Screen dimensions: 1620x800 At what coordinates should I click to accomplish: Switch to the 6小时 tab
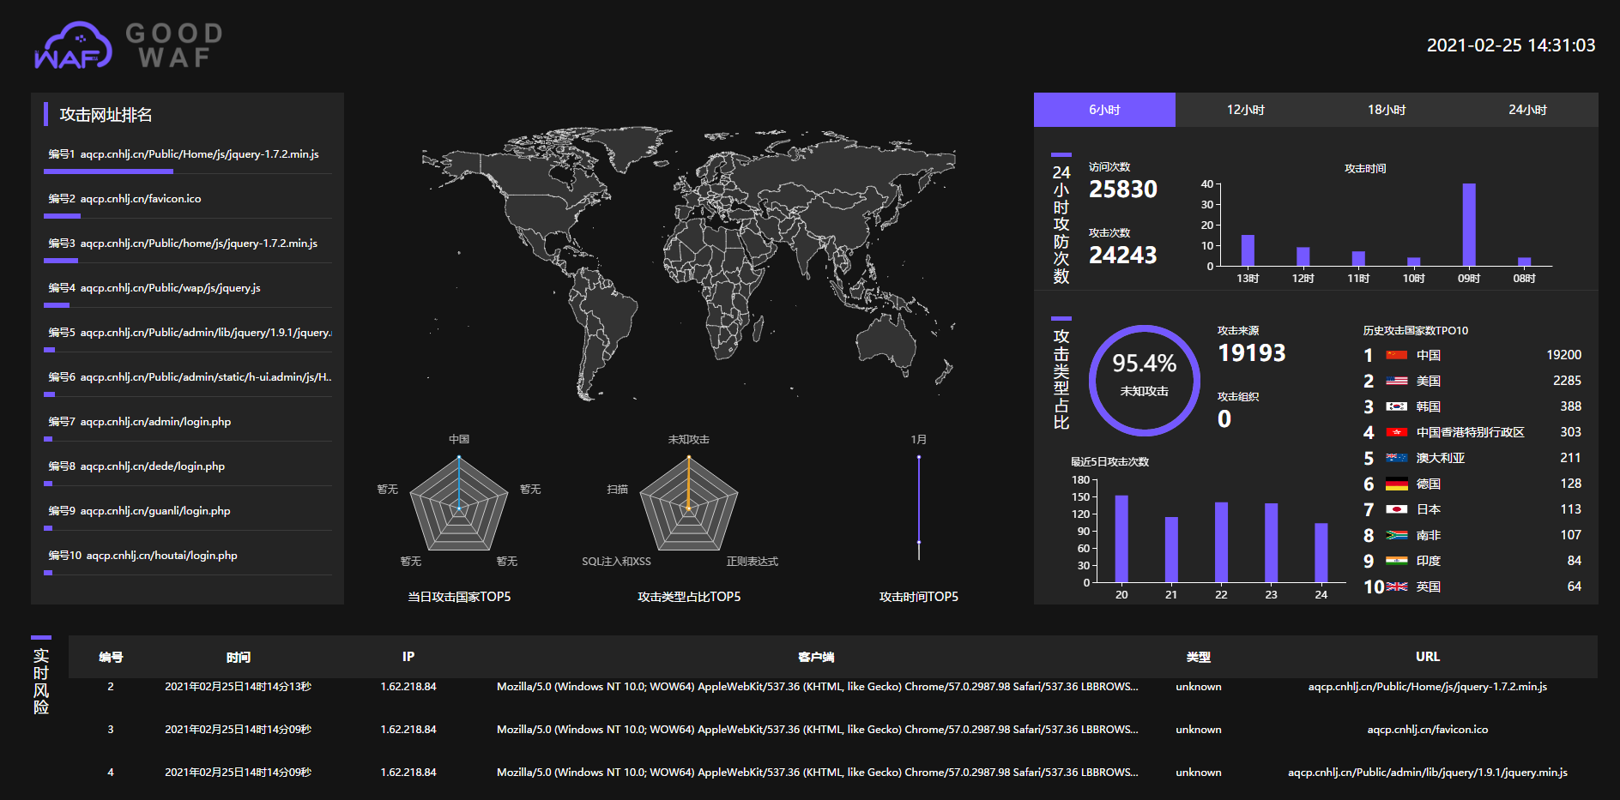(x=1104, y=110)
